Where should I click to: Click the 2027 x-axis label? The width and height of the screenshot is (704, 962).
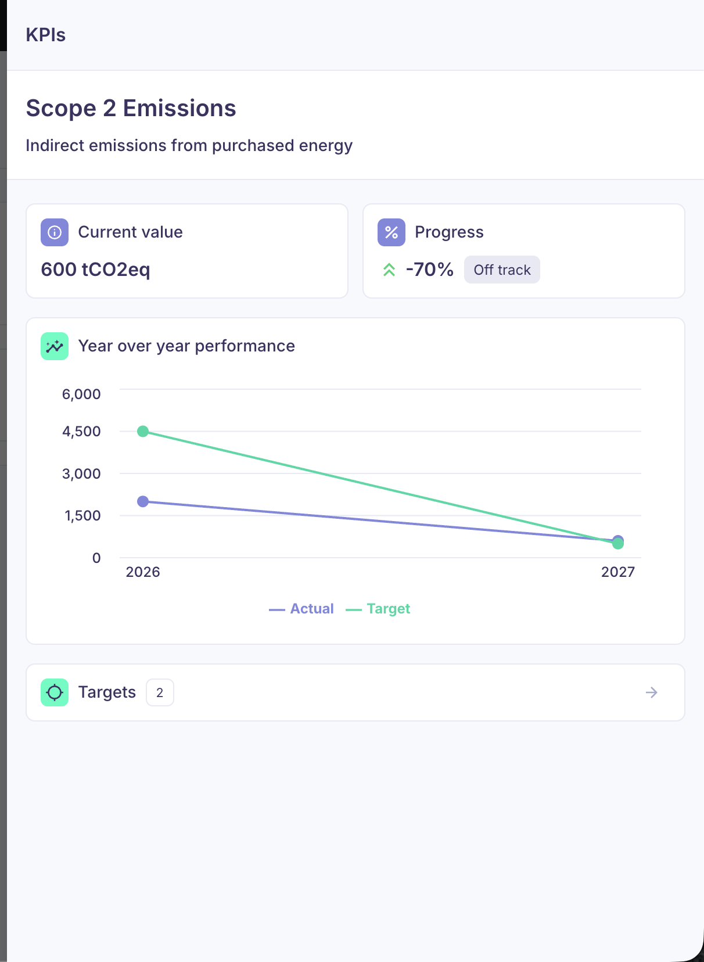pos(618,572)
